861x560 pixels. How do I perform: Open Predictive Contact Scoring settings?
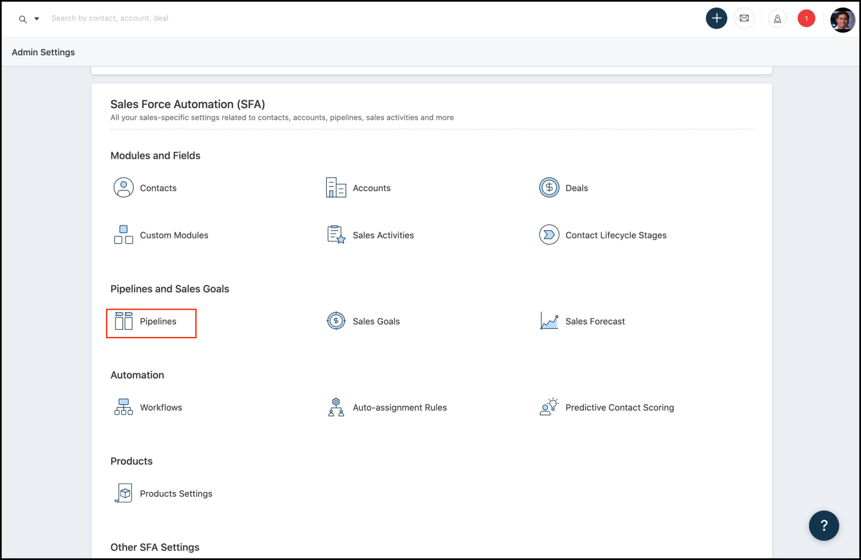pos(619,407)
